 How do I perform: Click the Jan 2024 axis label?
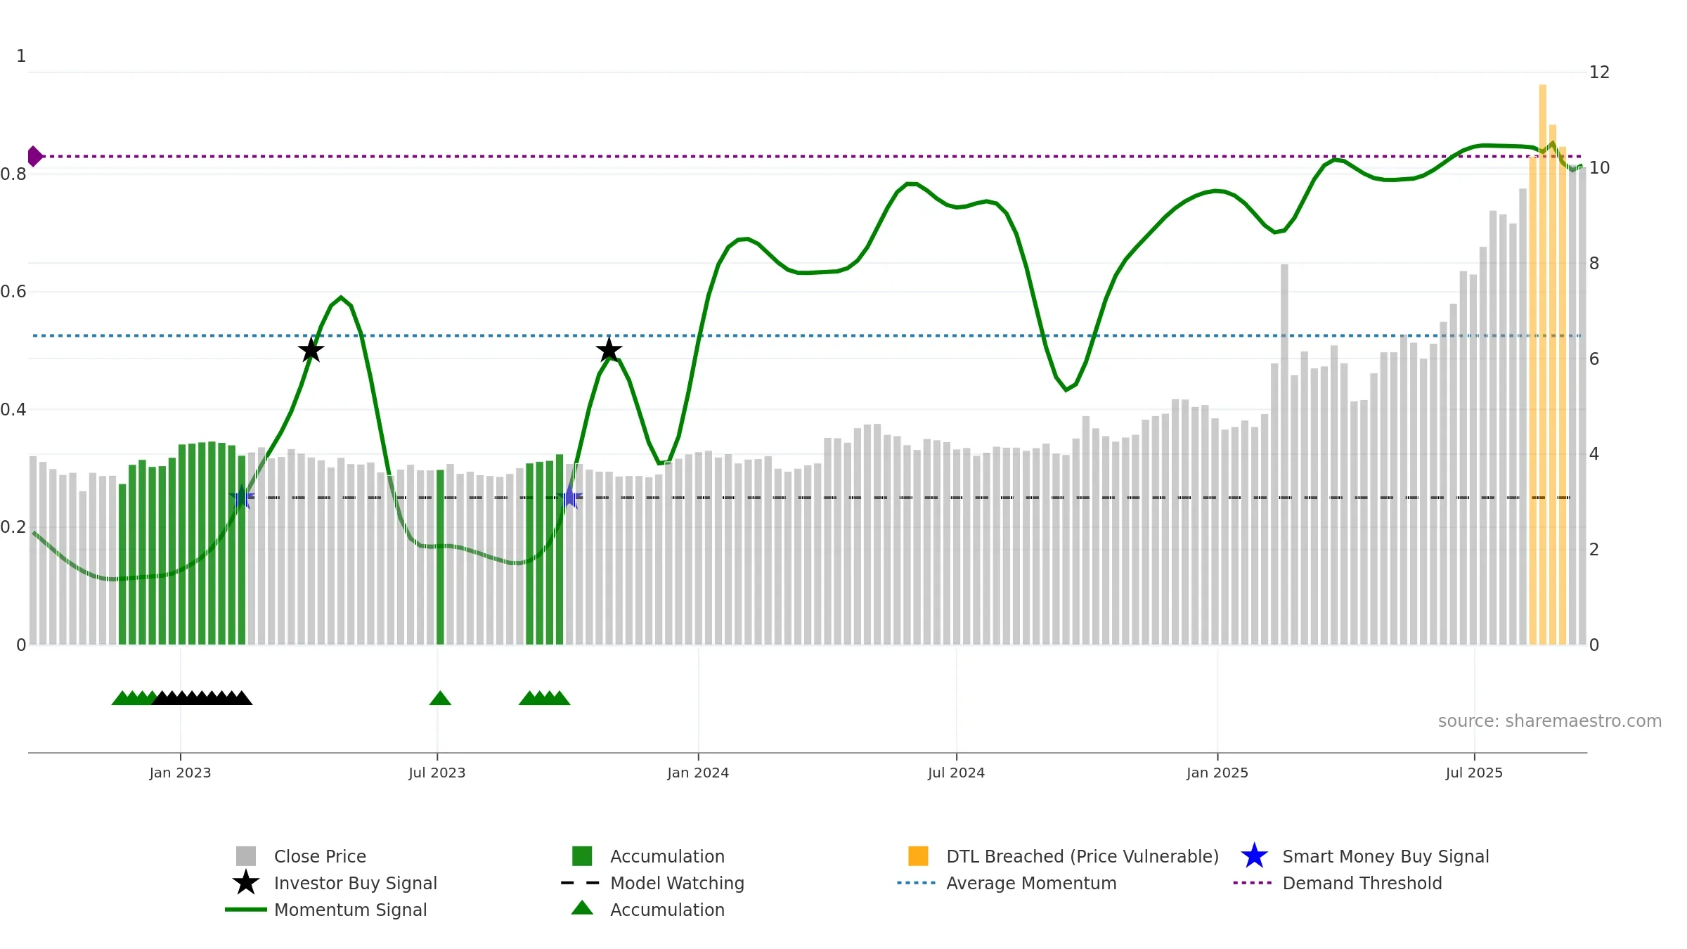coord(698,773)
